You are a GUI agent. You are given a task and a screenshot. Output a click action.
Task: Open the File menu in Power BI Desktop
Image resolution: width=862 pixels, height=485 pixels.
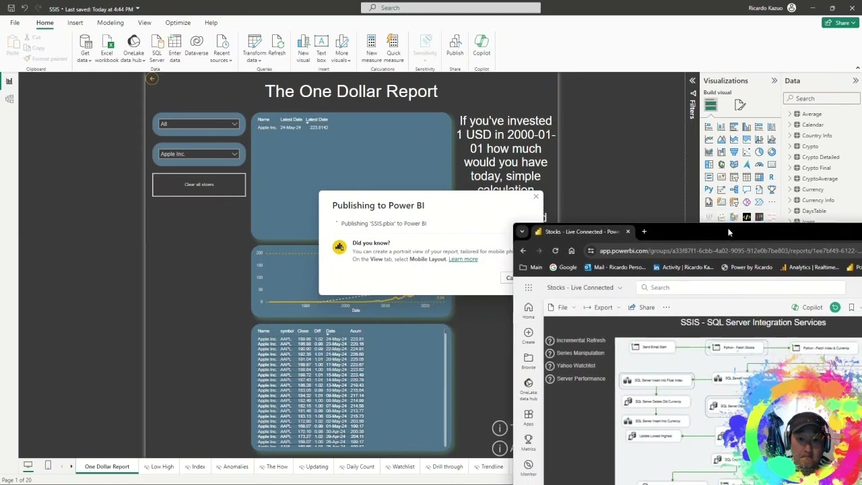[15, 23]
